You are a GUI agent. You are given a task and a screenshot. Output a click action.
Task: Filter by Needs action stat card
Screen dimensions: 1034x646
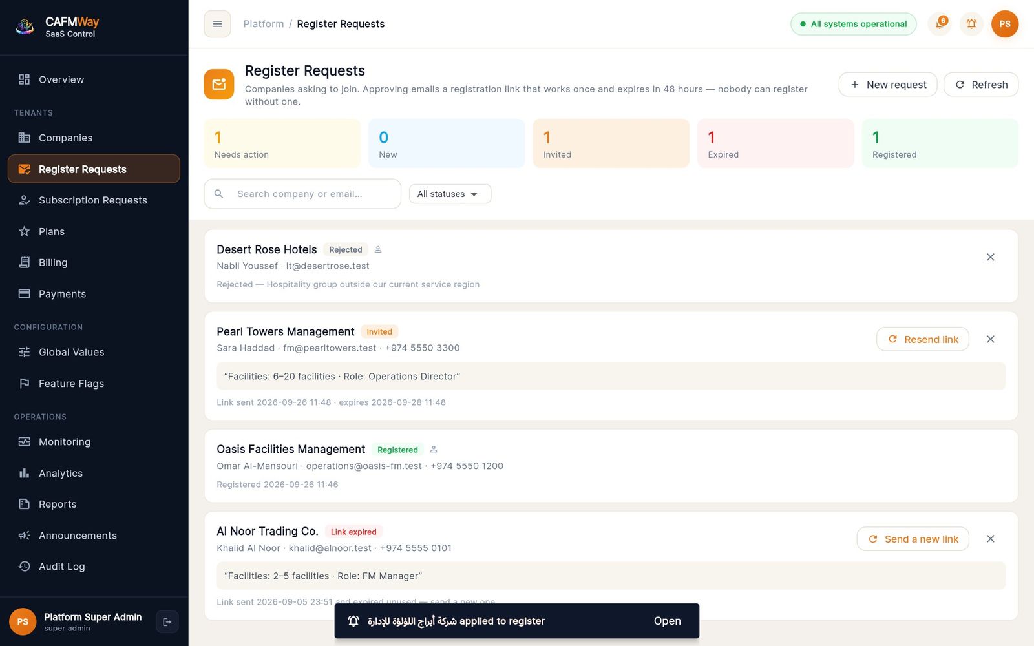282,143
